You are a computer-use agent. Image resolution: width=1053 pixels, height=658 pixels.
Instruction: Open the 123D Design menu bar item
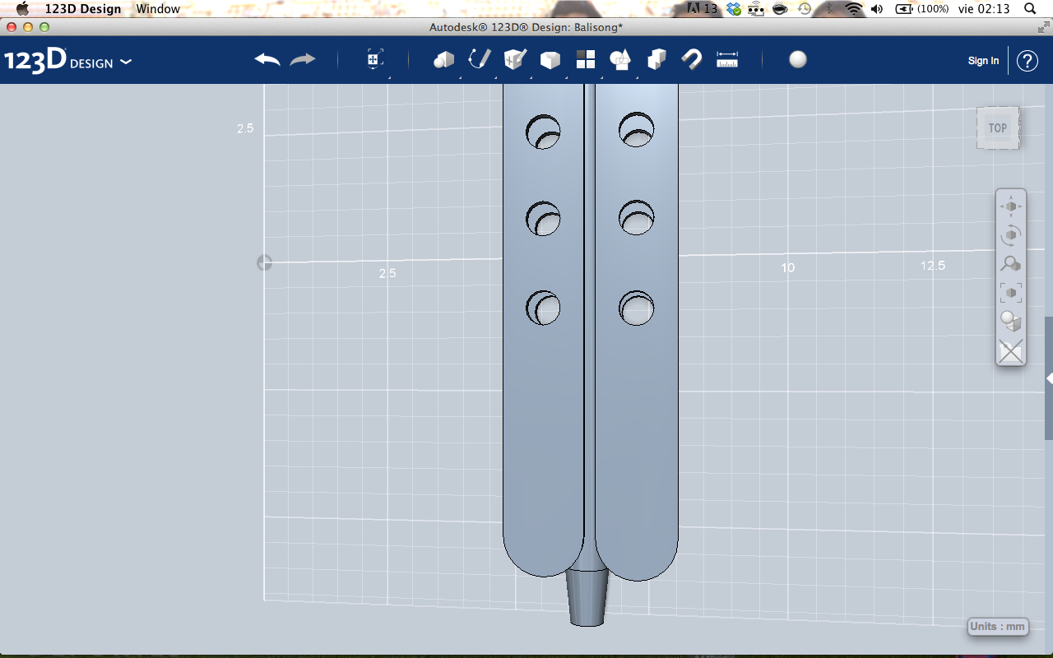click(x=83, y=9)
